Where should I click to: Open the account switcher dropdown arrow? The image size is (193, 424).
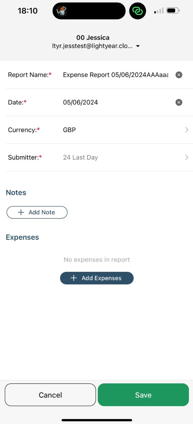(x=138, y=46)
